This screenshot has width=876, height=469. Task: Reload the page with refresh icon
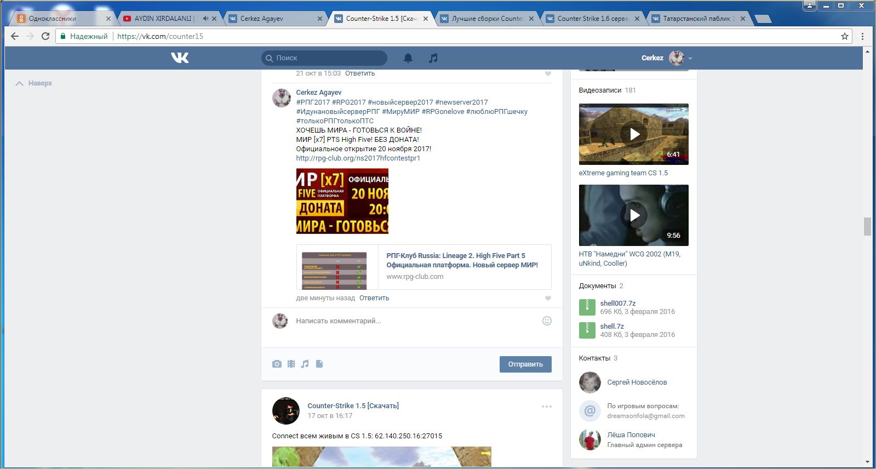point(45,36)
